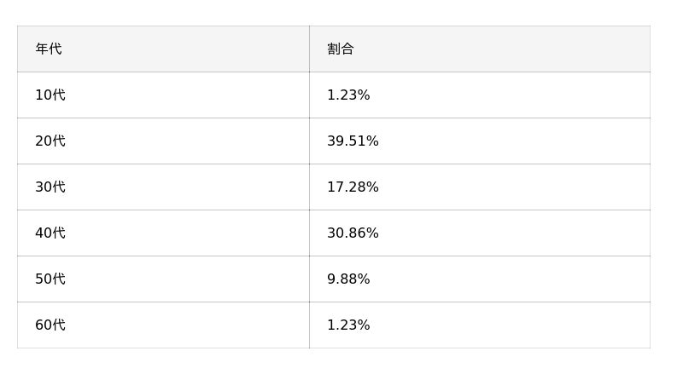Select the 20代 row label
The image size is (683, 374).
click(50, 141)
